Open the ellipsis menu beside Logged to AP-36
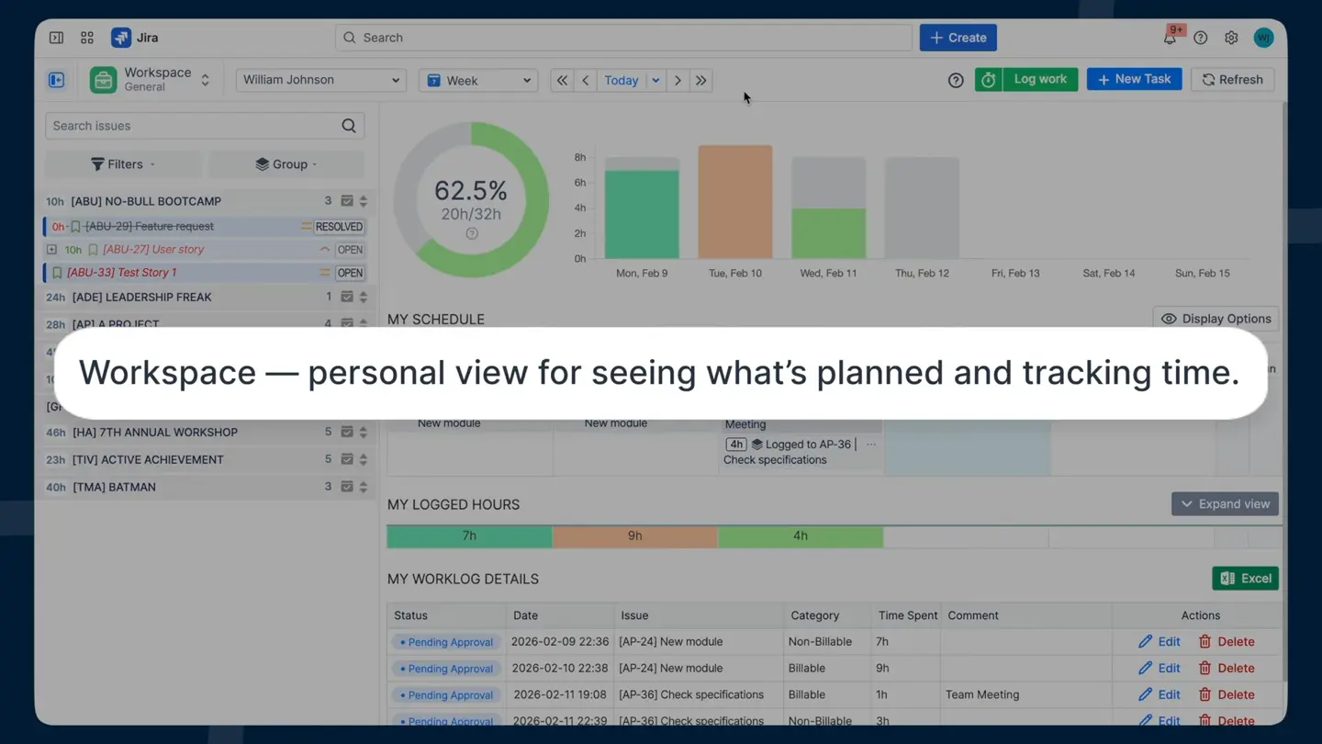 coord(871,445)
